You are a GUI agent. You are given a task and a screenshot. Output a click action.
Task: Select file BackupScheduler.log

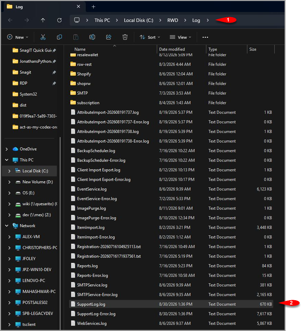(96, 150)
